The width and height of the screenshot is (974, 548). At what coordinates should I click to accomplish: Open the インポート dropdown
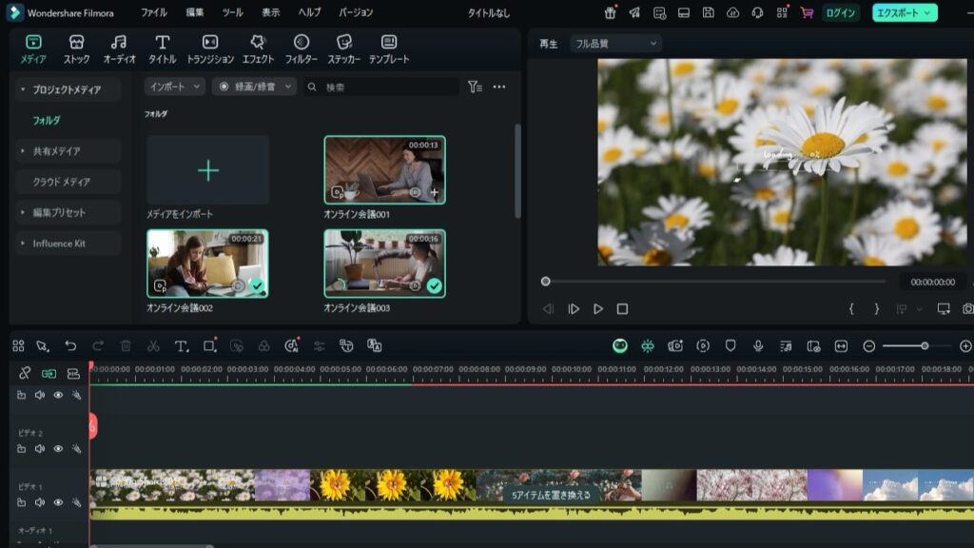175,87
